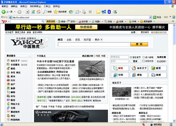176x126 pixels.
Task: Print the page with the printer icon
Action: (84, 12)
